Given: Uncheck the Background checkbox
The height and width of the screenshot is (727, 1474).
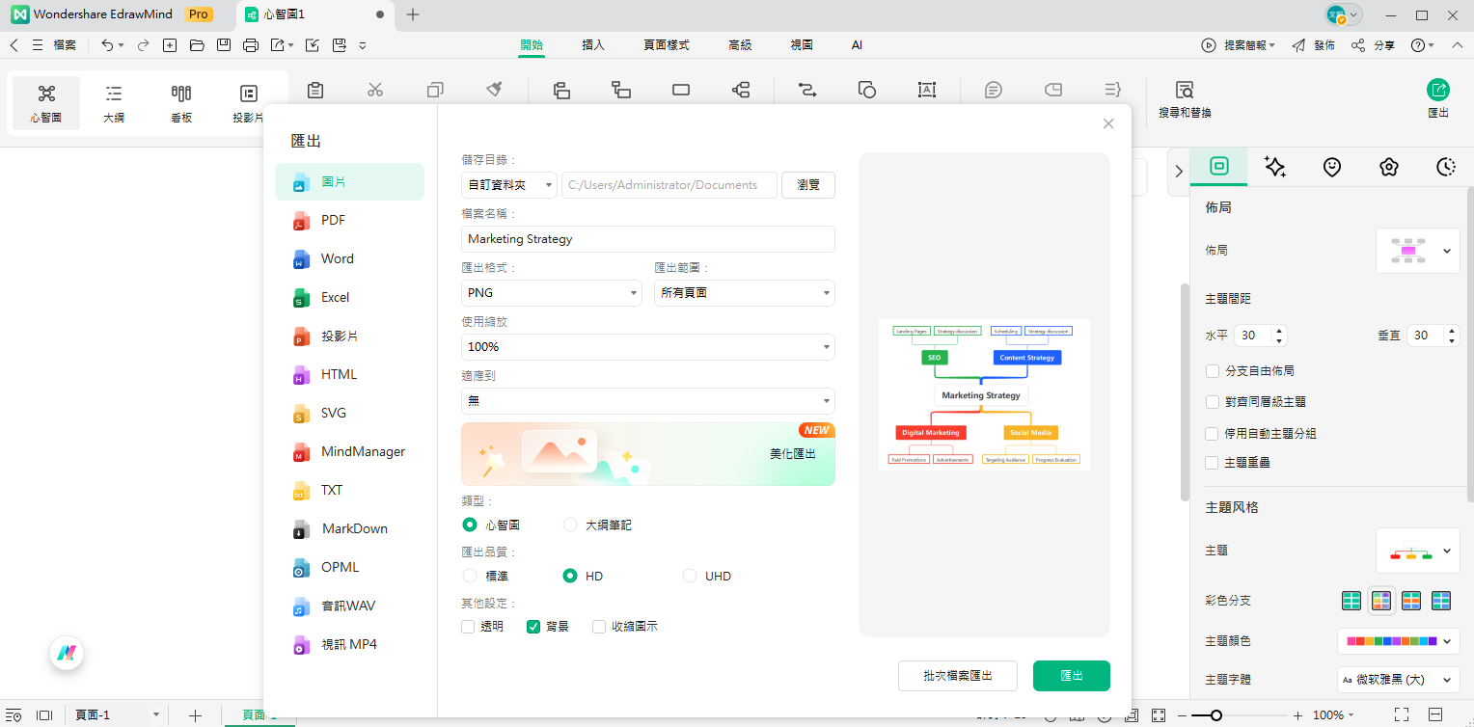Looking at the screenshot, I should (533, 627).
